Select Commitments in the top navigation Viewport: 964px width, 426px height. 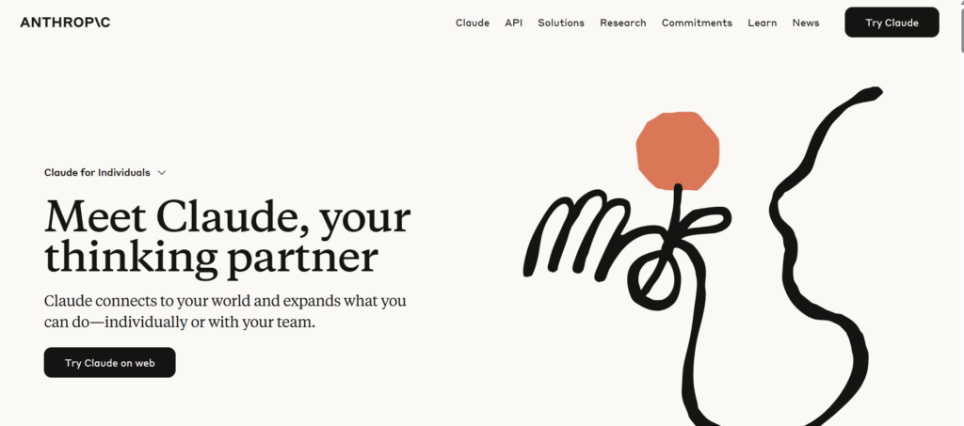[x=697, y=23]
